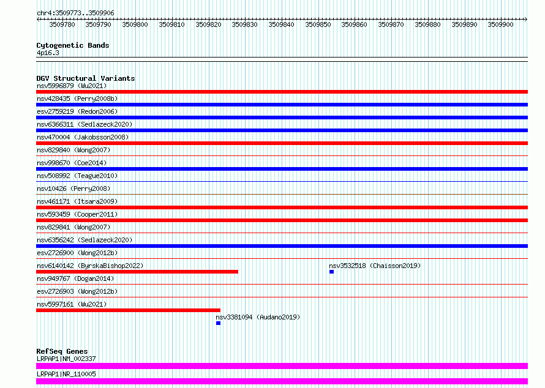Open the nsv461171 (Itsara2009) variant label

click(x=77, y=201)
